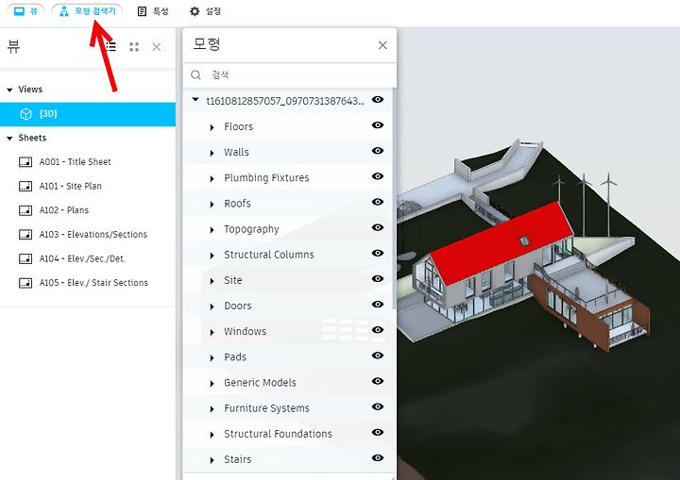The image size is (680, 480).
Task: Open sheet A103 - Elevations/Sections
Action: tap(93, 235)
